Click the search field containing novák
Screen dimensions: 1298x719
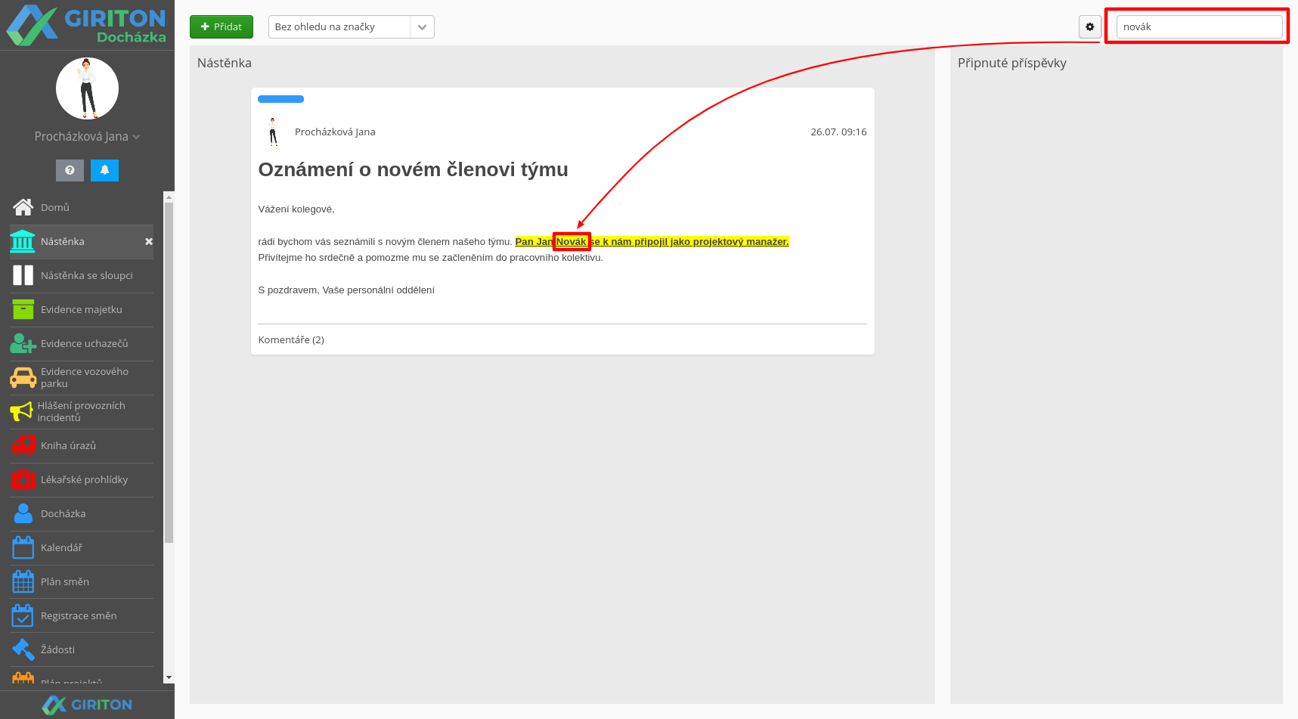[x=1199, y=26]
